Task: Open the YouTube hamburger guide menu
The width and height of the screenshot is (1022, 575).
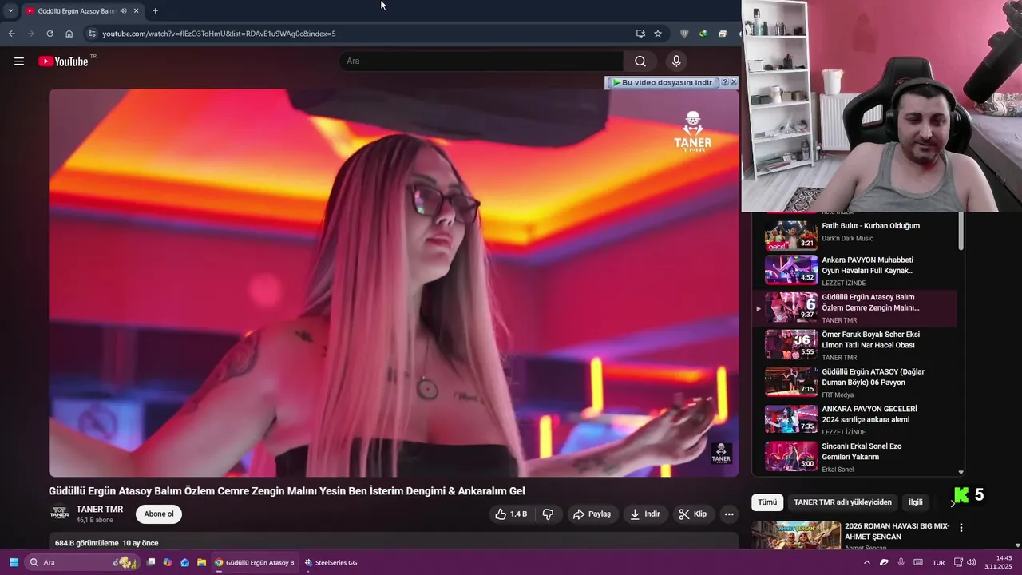Action: click(x=19, y=61)
